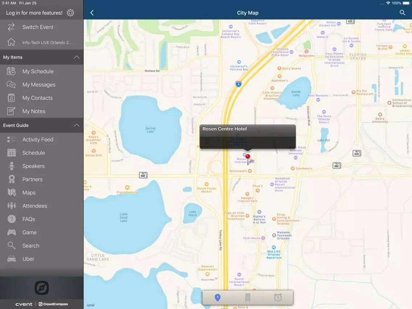Tap the Bocas Grill map marker
Image resolution: width=412 pixels, height=309 pixels.
click(94, 151)
